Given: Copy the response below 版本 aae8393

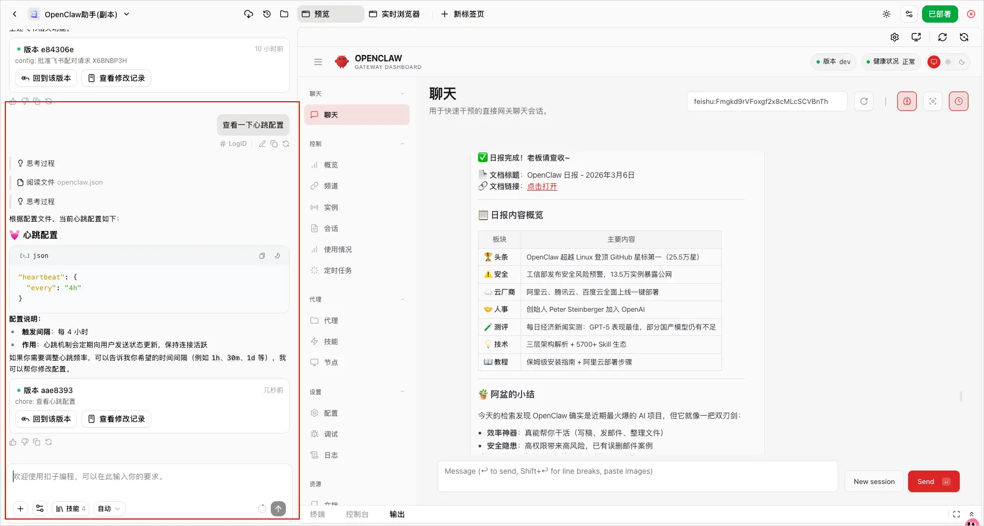Looking at the screenshot, I should 37,442.
